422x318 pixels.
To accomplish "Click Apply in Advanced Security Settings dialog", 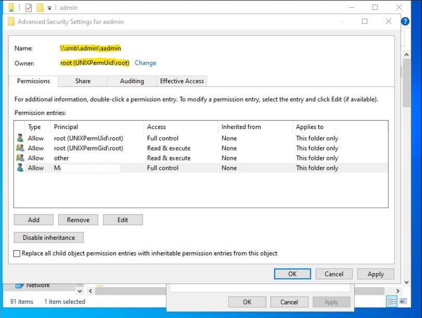I will pyautogui.click(x=376, y=274).
